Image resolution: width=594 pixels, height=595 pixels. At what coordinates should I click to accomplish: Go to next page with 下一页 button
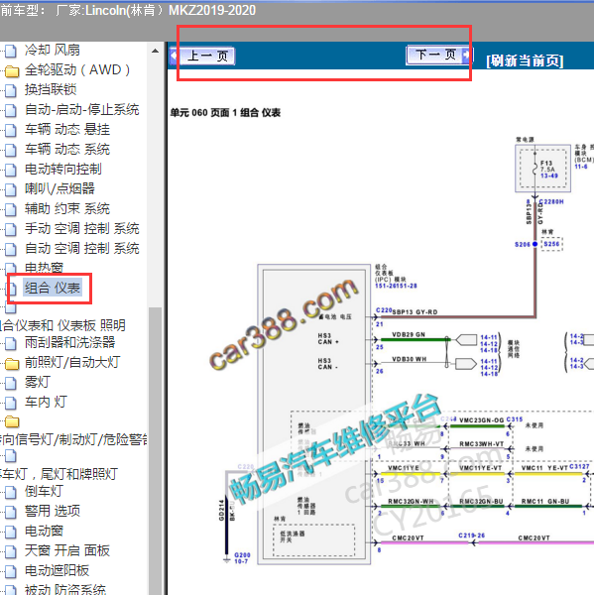click(438, 55)
